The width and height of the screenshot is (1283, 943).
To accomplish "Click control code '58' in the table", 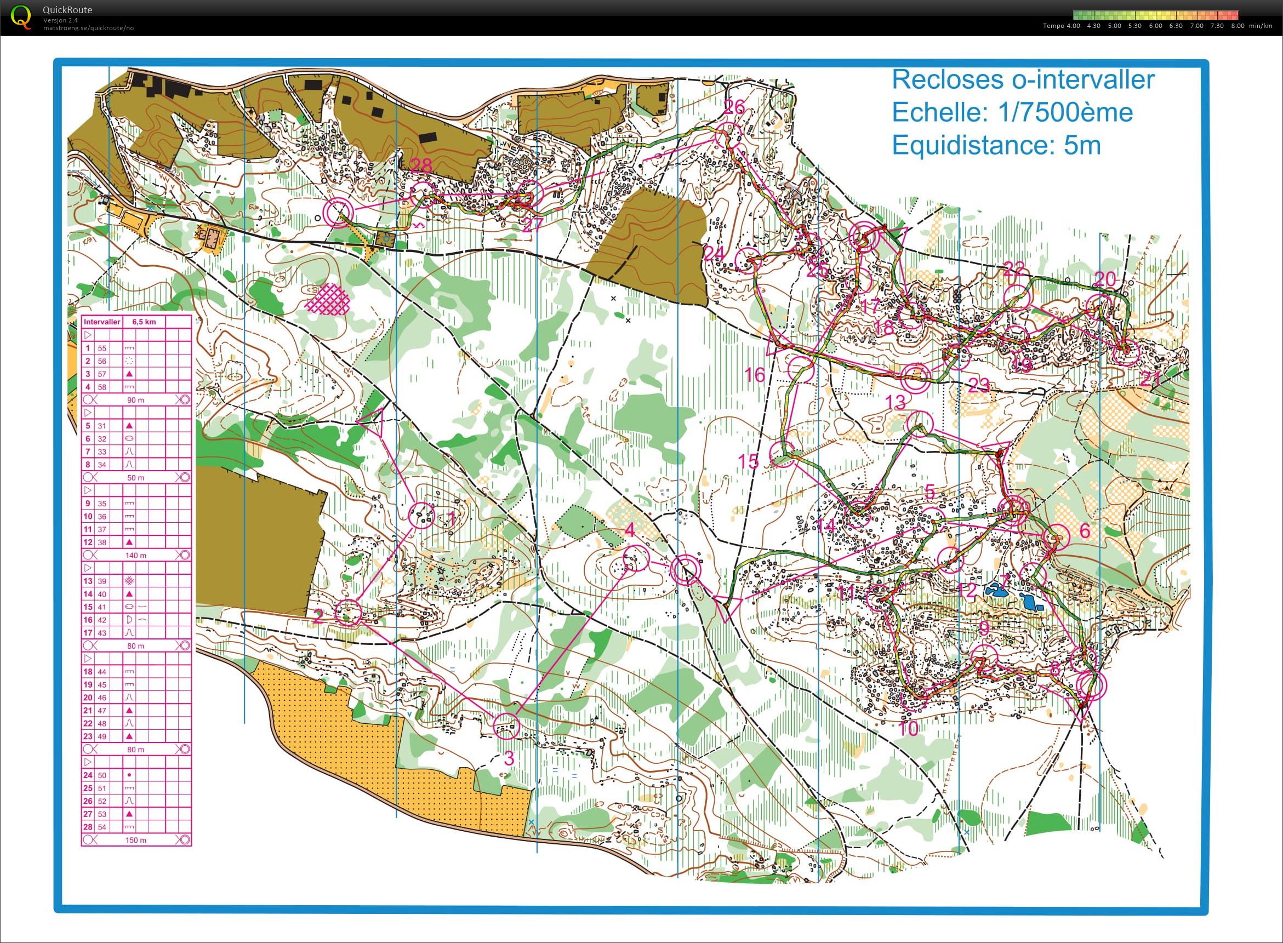I will coord(101,387).
